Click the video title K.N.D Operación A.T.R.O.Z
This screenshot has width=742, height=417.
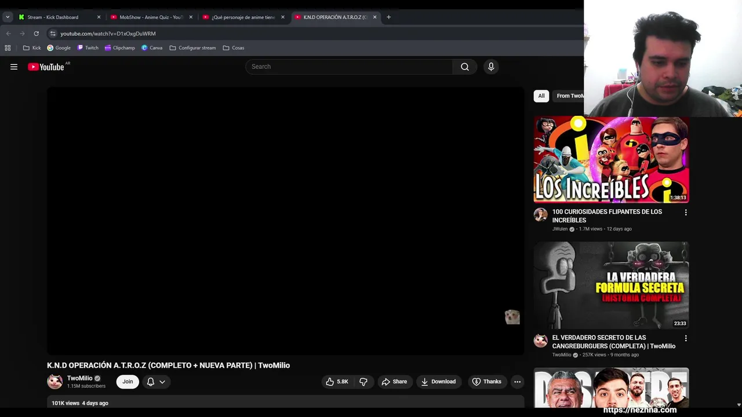pos(168,365)
